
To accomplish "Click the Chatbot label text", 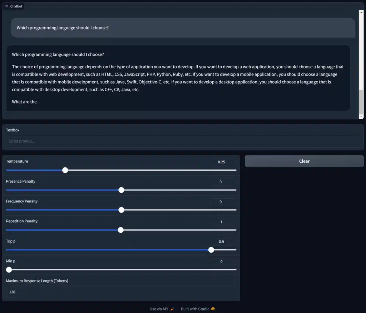I will 16,6.
